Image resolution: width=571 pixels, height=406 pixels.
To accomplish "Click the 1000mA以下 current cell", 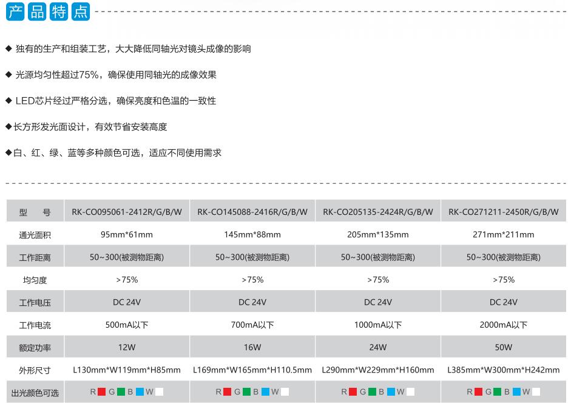I will [x=378, y=325].
